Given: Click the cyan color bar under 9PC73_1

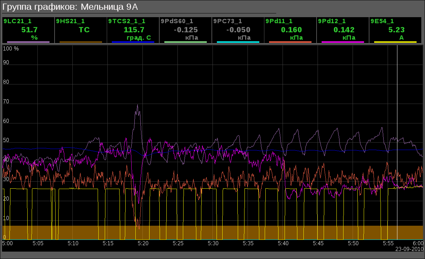Looking at the screenshot, I should coord(238,42).
